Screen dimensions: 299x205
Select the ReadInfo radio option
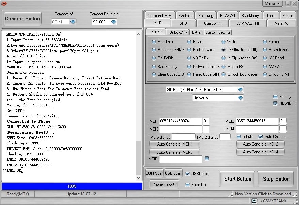coord(162,42)
